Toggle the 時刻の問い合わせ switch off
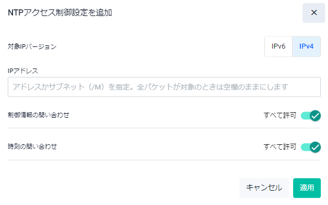Screen dimensions: 328x205 pos(311,147)
